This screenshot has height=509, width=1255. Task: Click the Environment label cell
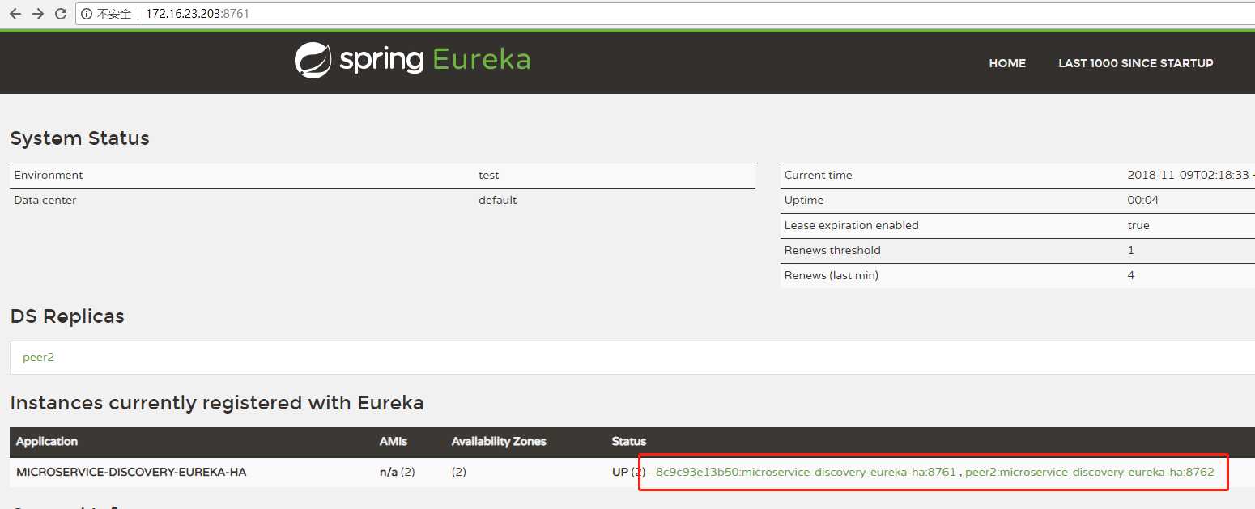coord(49,175)
